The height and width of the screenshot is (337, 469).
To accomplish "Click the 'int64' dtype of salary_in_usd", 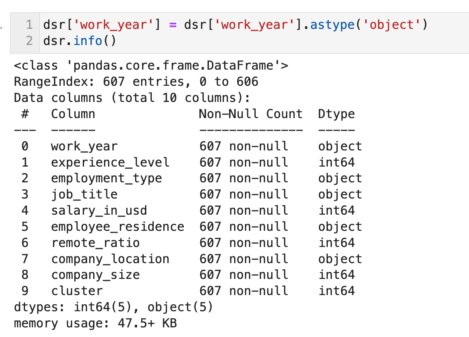I will click(337, 210).
